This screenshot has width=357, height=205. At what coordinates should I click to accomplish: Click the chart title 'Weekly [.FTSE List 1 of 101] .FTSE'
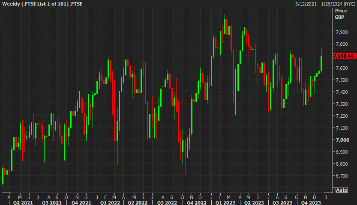tap(42, 4)
